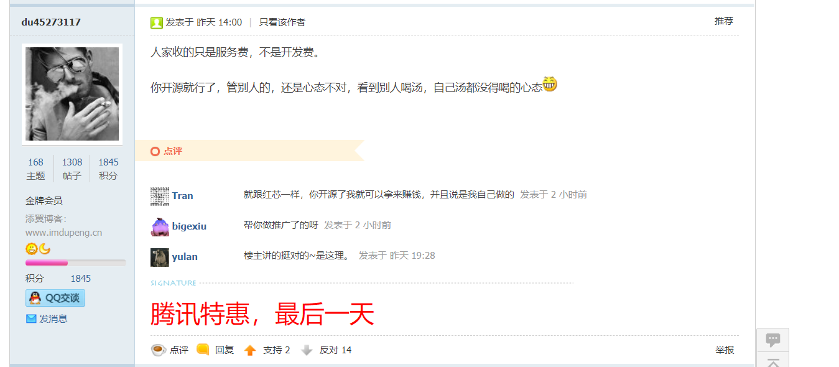This screenshot has height=367, width=839.
Task: Click the floating reply chat bubble icon
Action: pos(773,340)
